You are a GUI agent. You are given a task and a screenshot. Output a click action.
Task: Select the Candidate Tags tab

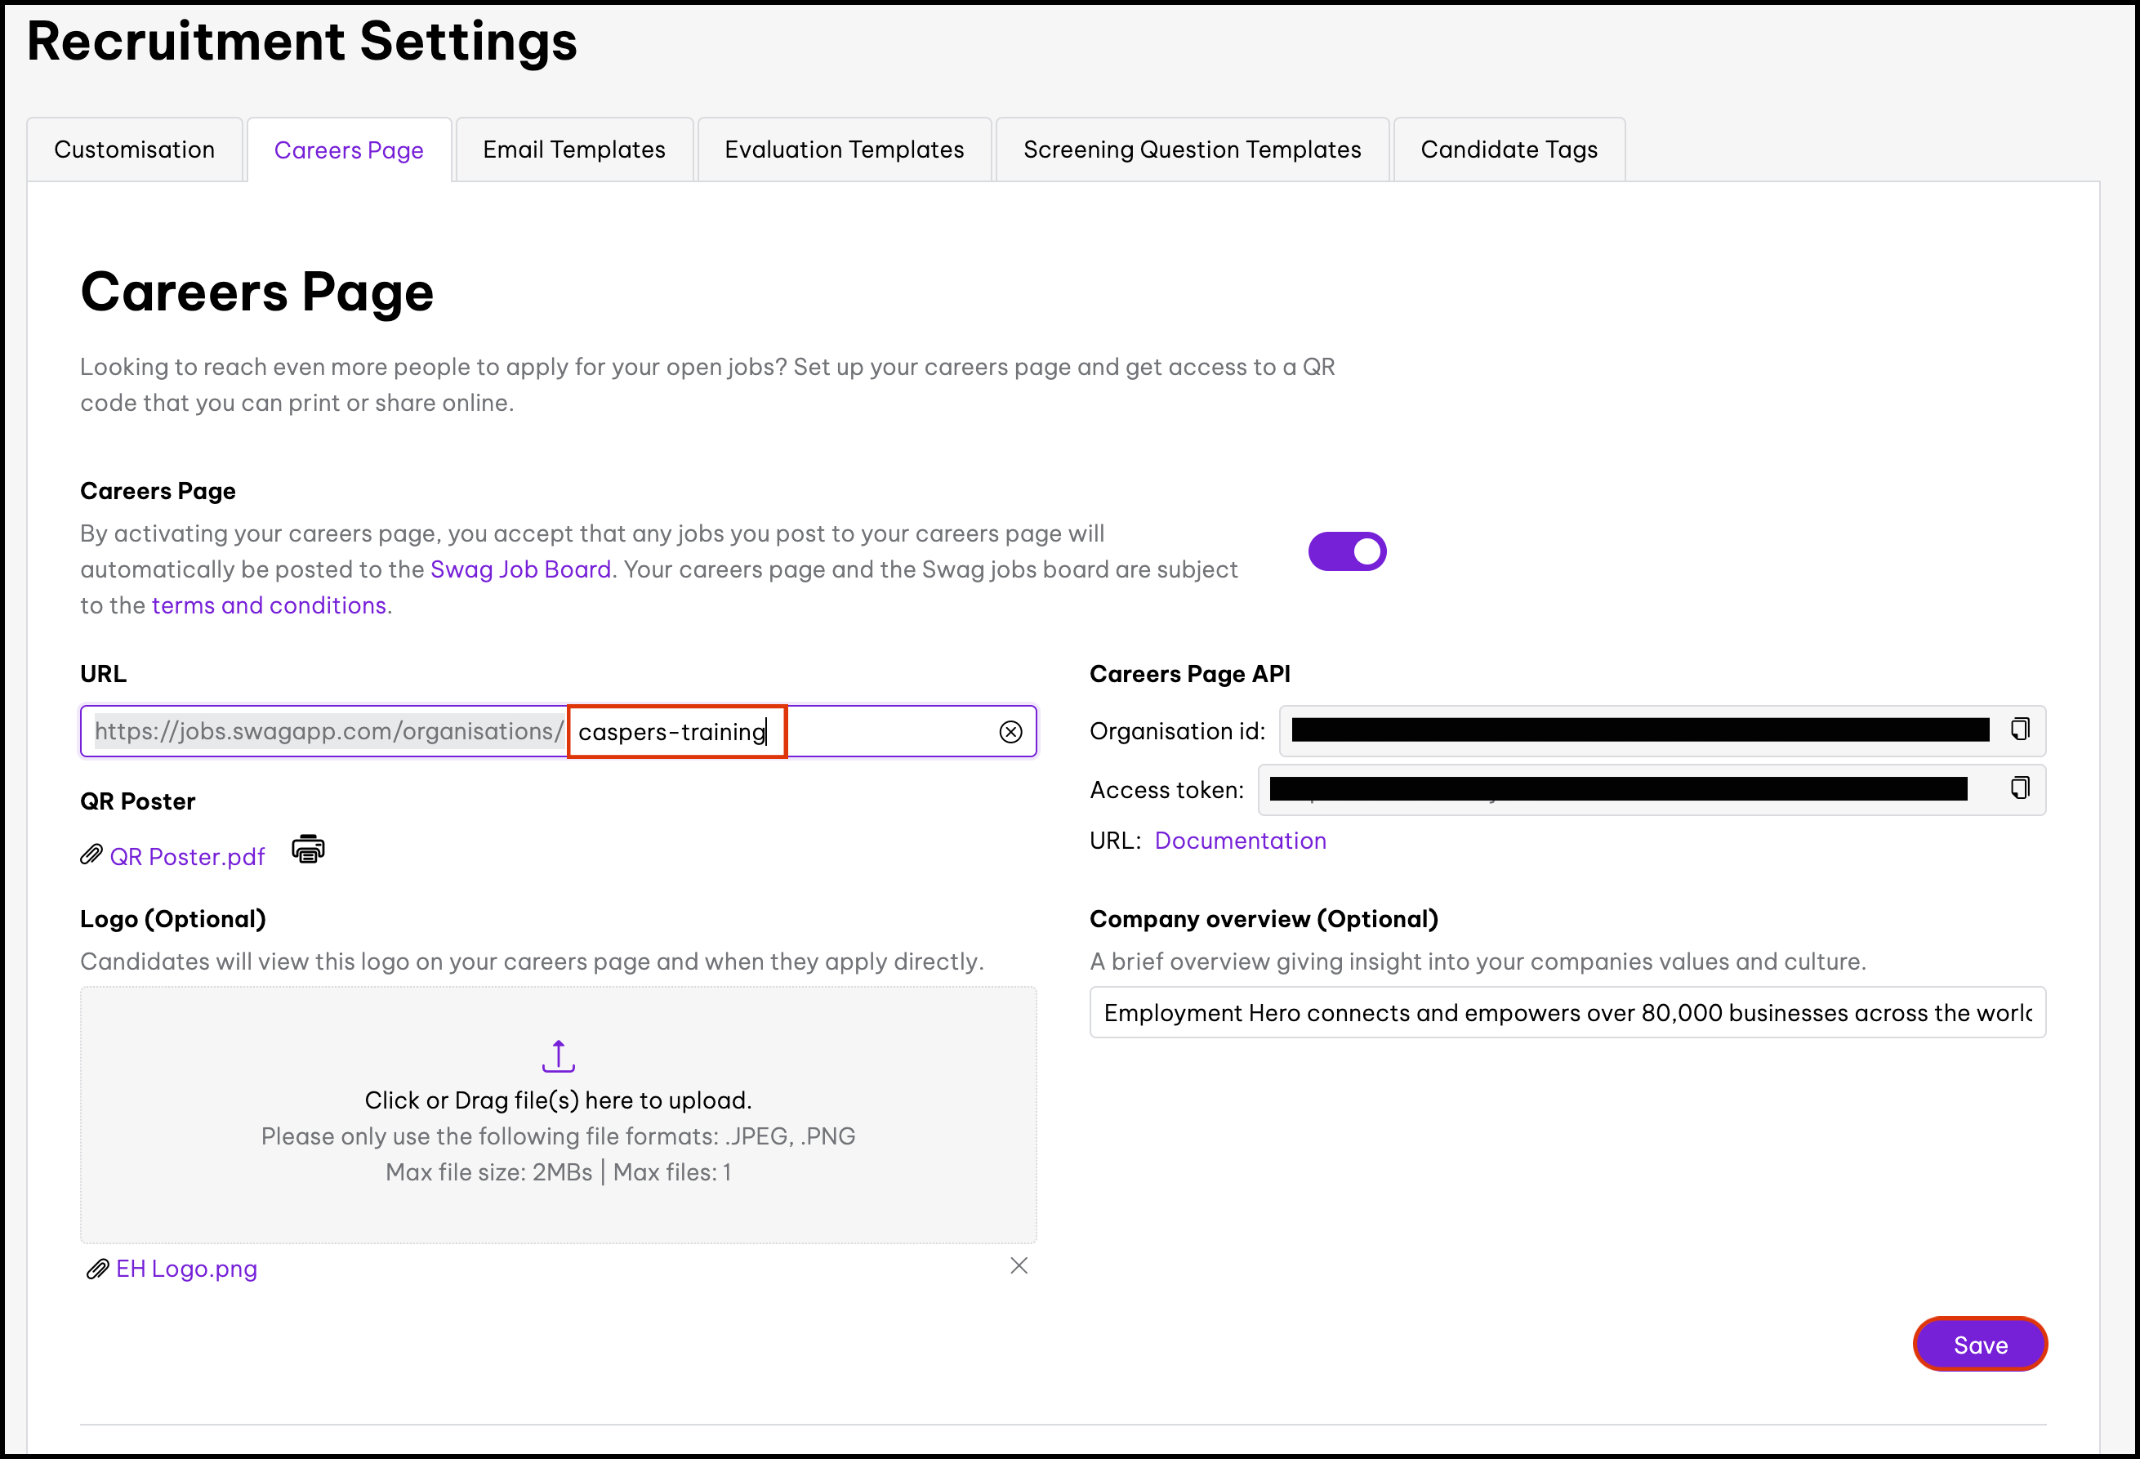coord(1509,149)
